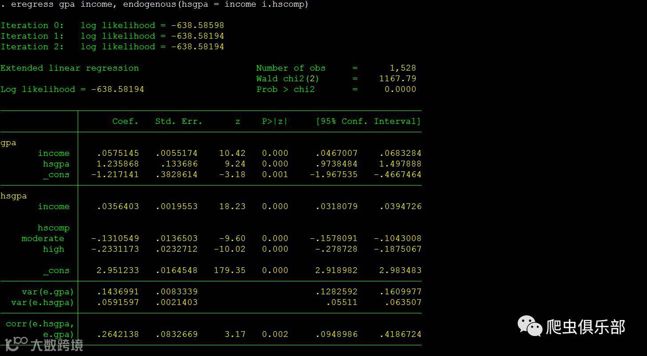Select high coefficient -.2331173
This screenshot has width=647, height=356.
[x=115, y=249]
